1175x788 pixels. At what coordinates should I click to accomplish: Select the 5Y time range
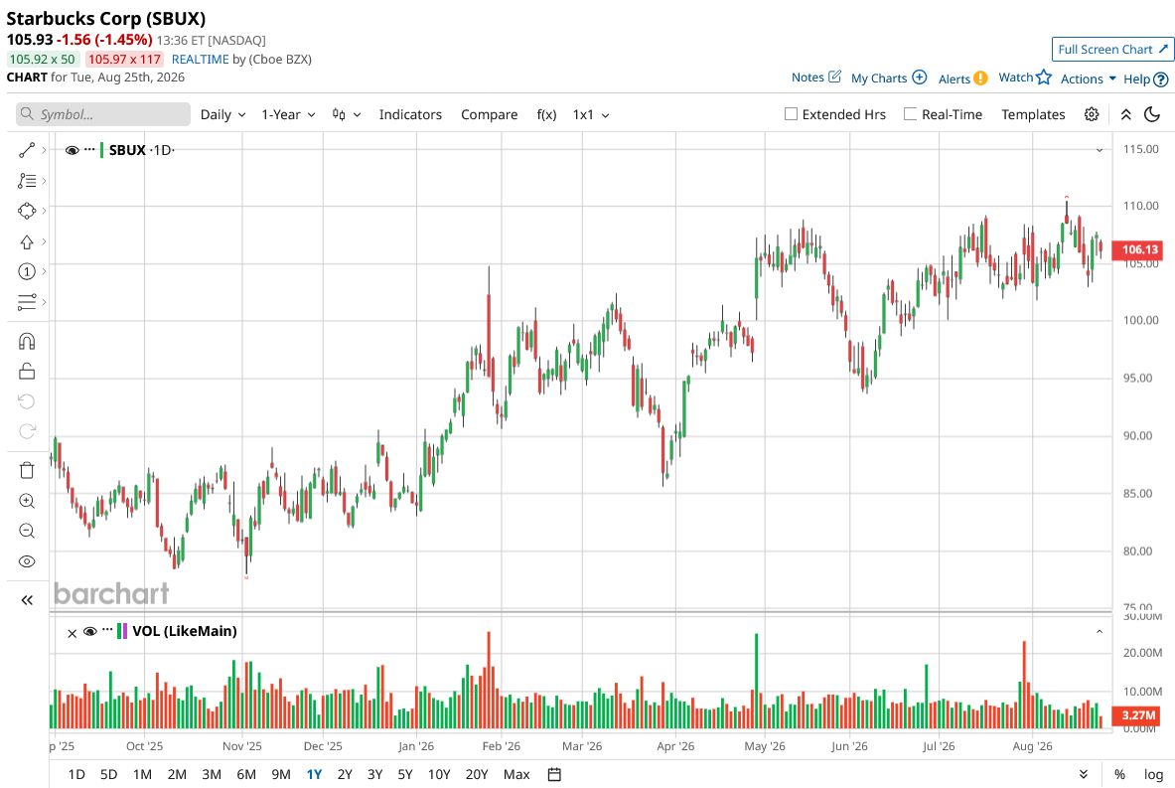[404, 774]
